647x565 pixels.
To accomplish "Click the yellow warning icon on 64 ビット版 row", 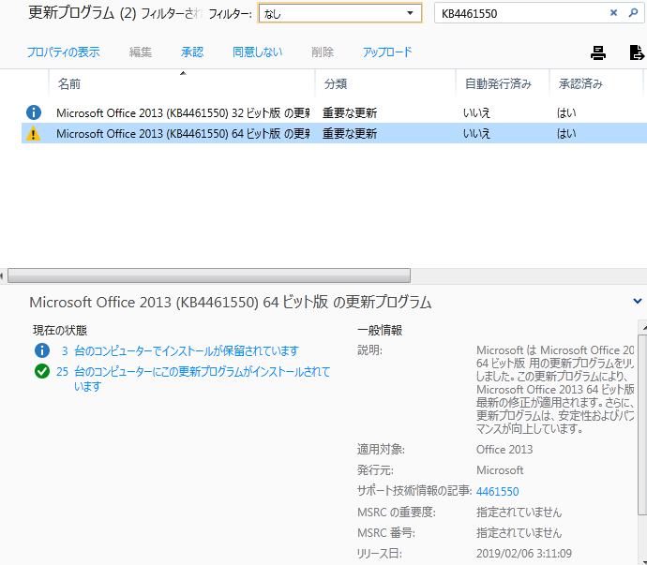I will [34, 134].
